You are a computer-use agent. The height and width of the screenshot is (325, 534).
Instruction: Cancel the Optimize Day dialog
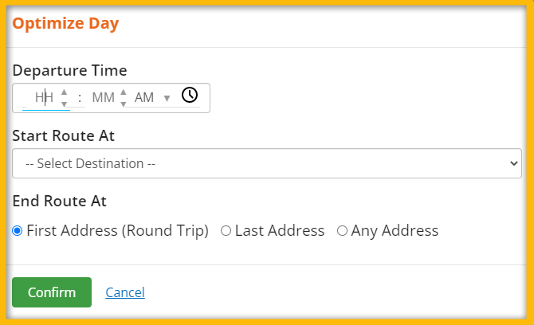point(125,292)
